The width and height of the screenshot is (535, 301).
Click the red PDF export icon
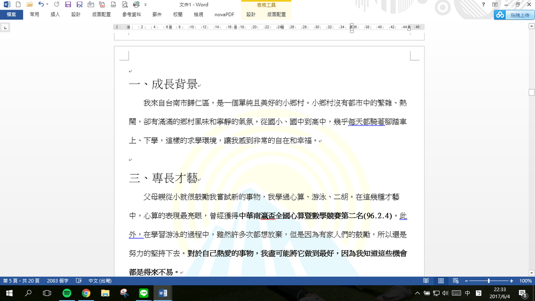coord(102,5)
